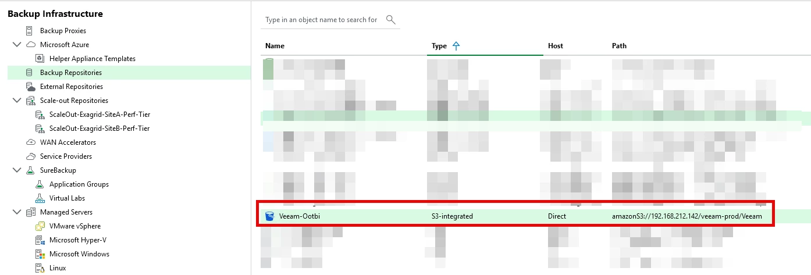The width and height of the screenshot is (811, 275).
Task: Click the Type column sort arrow
Action: (x=456, y=46)
